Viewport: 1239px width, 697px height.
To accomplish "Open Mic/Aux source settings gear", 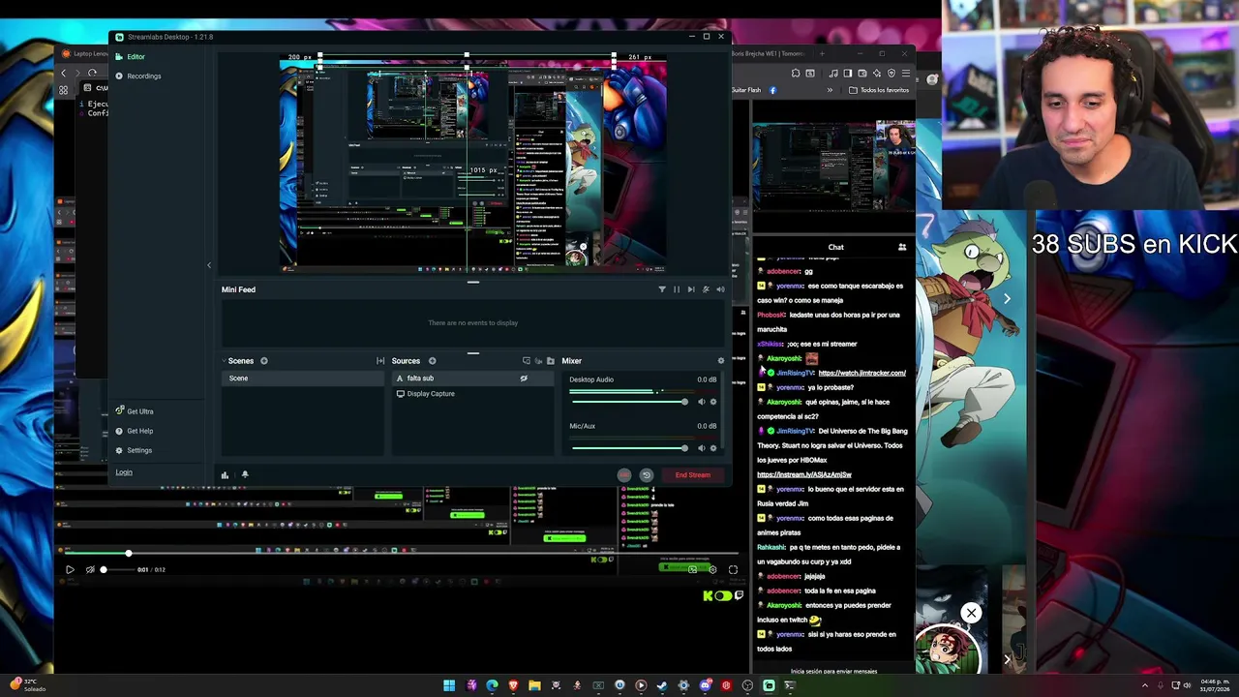I will pyautogui.click(x=713, y=448).
